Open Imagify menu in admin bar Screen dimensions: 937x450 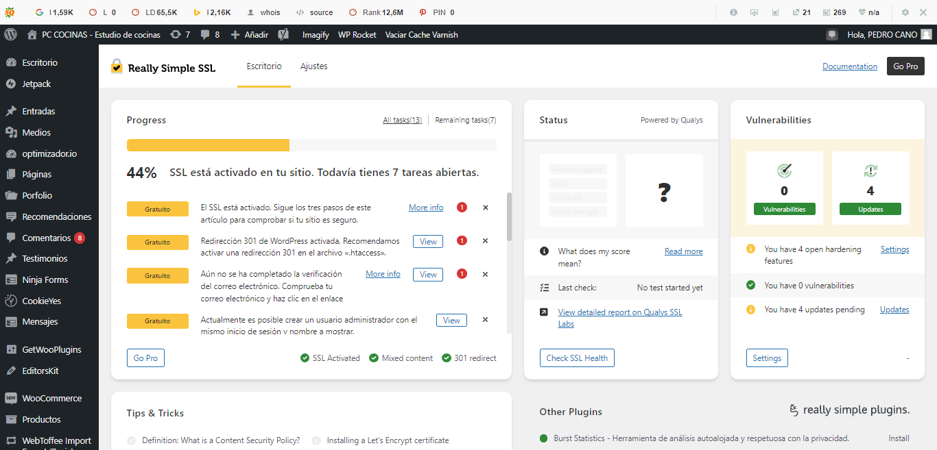(x=316, y=34)
